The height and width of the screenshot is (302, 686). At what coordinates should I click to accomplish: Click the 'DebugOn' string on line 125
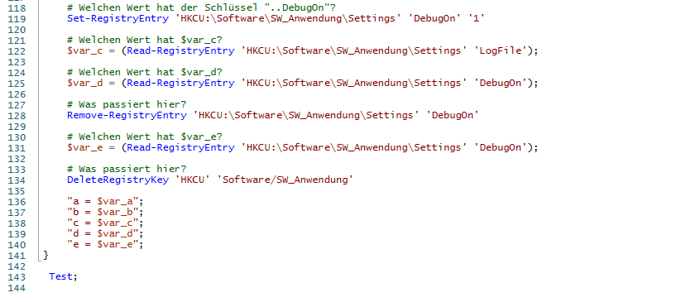coord(501,84)
